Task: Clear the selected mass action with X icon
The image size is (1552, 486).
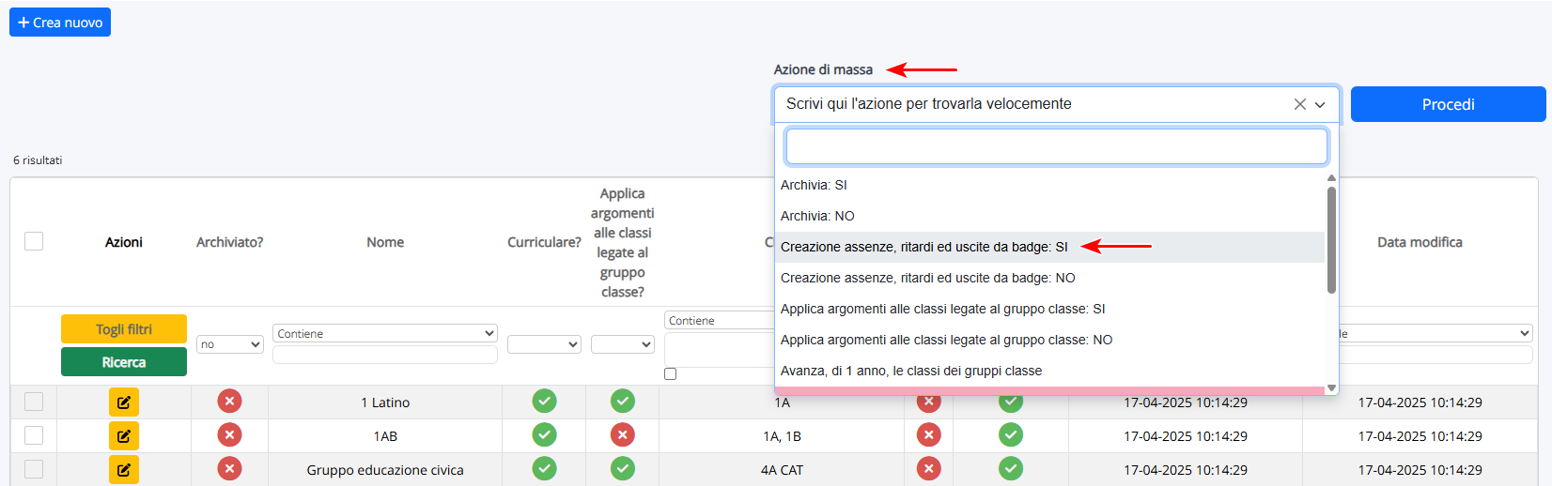Action: click(x=1299, y=104)
